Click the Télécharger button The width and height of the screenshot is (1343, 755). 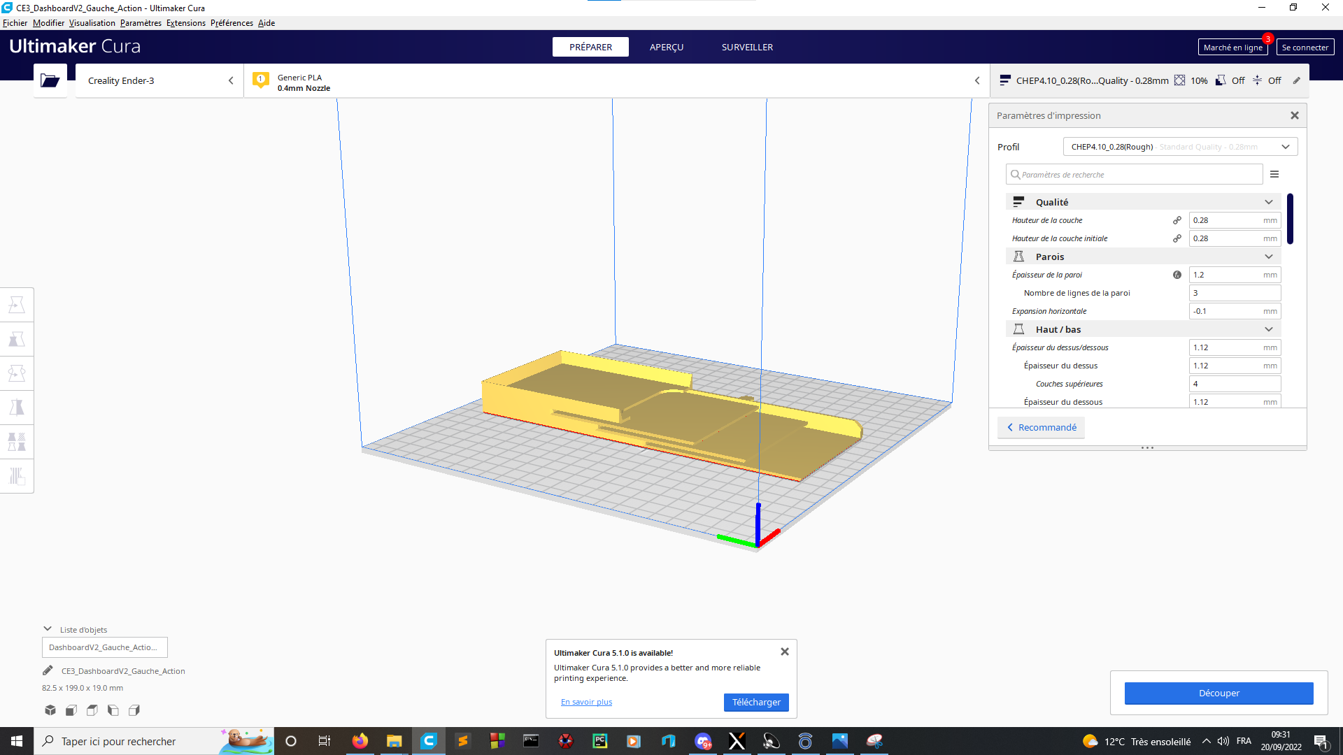point(756,702)
